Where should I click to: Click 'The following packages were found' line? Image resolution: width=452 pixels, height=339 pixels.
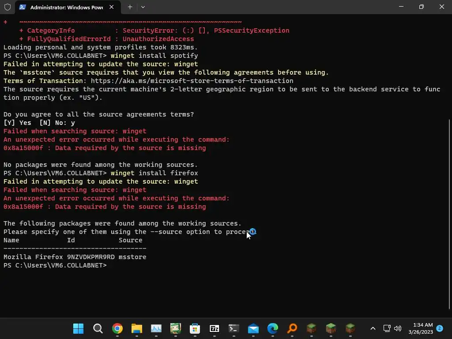122,223
